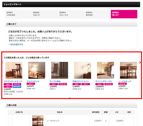This screenshot has height=126, width=143.
Task: Click the purchased item thumbnail in order table
Action: point(38,121)
